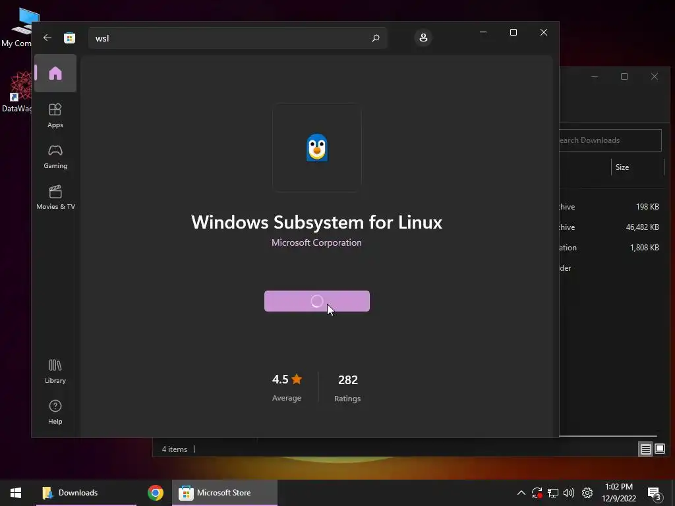The height and width of the screenshot is (506, 675).
Task: Open the Library section
Action: [x=55, y=371]
